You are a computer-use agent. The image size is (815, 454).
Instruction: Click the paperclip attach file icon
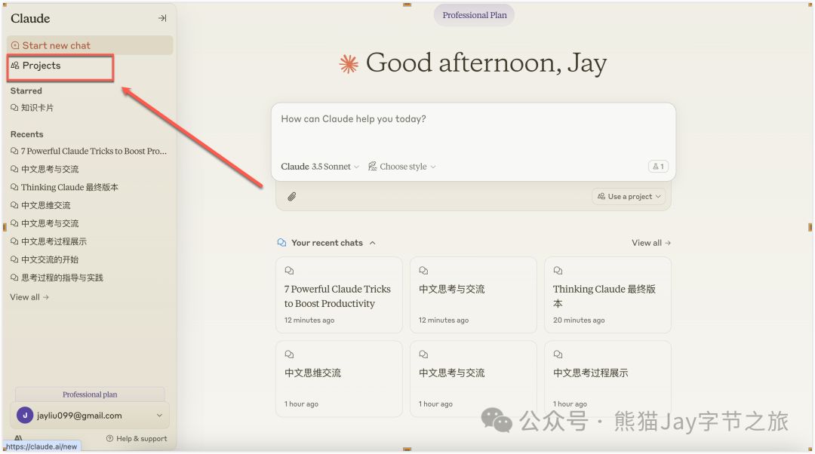click(x=292, y=197)
